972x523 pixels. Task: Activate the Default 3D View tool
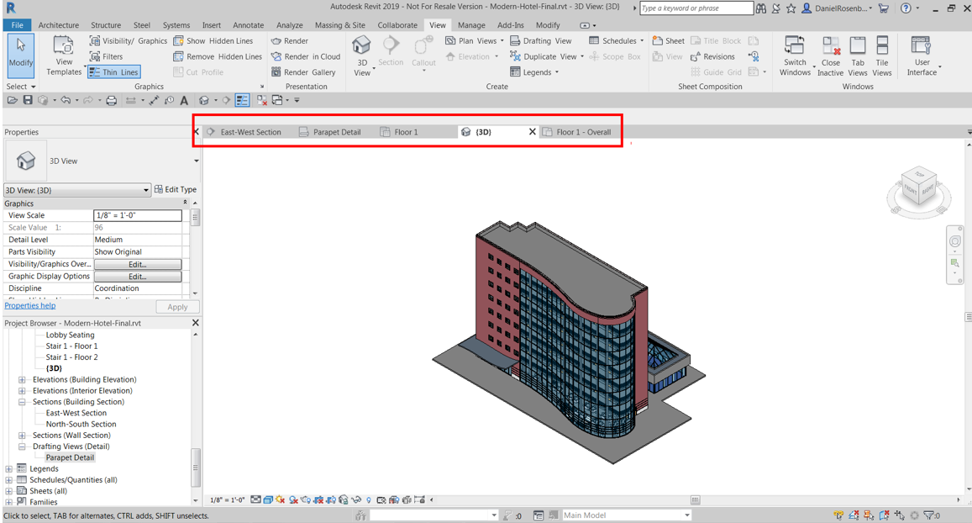coord(361,52)
